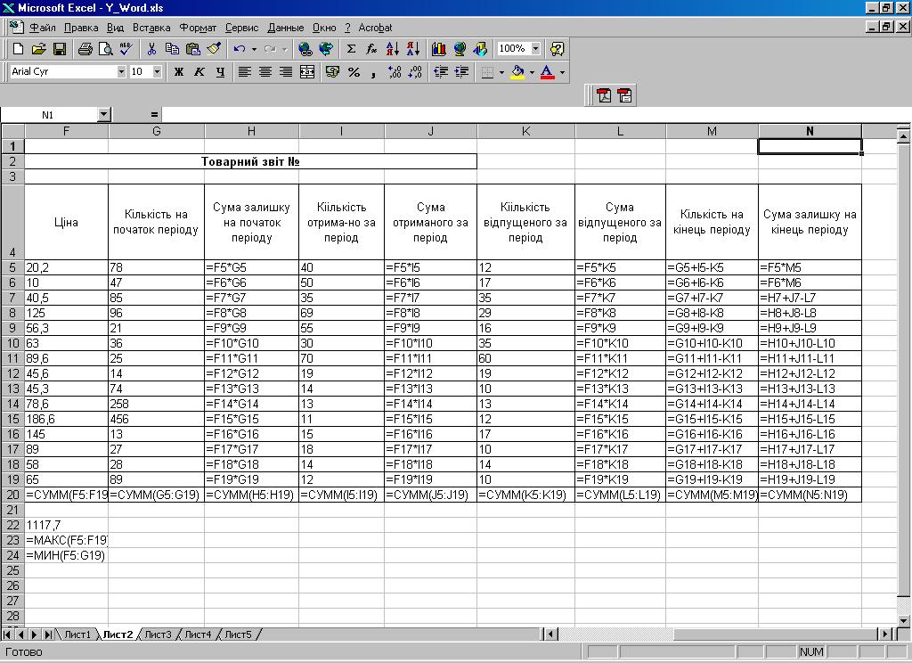
Task: Sort descending Z-A icon
Action: (x=413, y=49)
